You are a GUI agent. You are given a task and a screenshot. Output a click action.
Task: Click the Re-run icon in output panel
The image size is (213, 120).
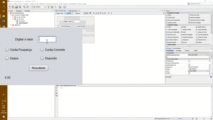pos(56,88)
